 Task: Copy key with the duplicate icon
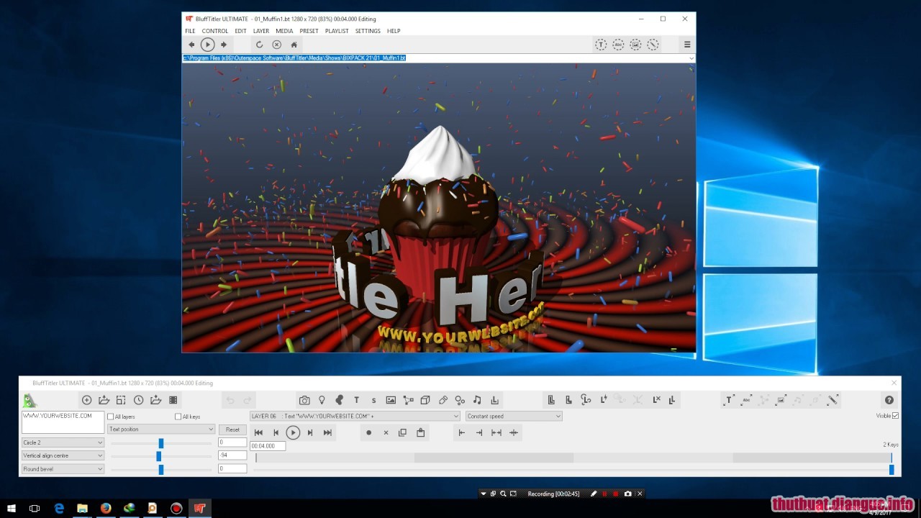402,432
